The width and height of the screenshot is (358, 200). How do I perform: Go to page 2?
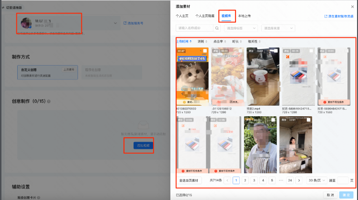[x=245, y=180]
